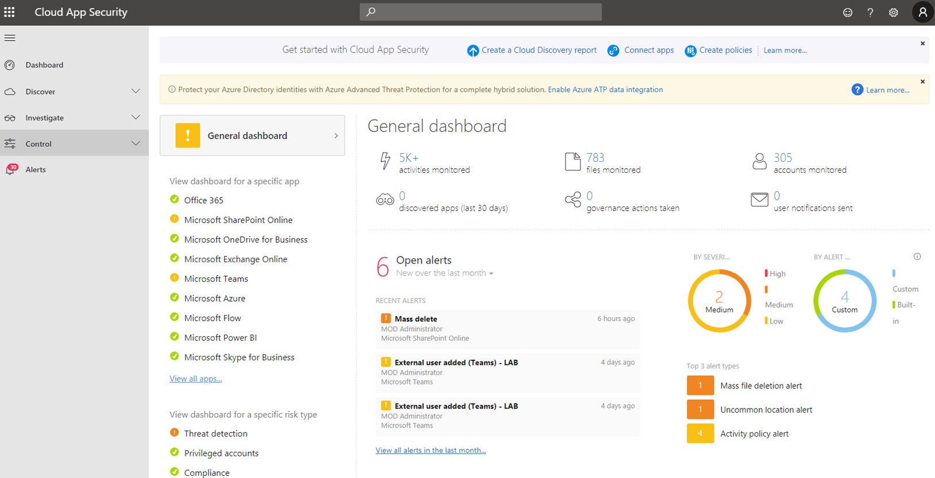This screenshot has width=935, height=478.
Task: Click the governance actions share icon
Action: 573,200
